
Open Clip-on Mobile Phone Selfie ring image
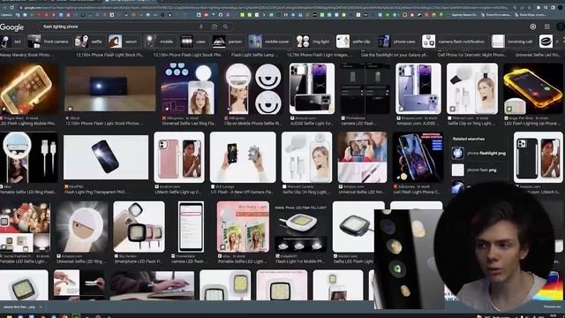(253, 88)
